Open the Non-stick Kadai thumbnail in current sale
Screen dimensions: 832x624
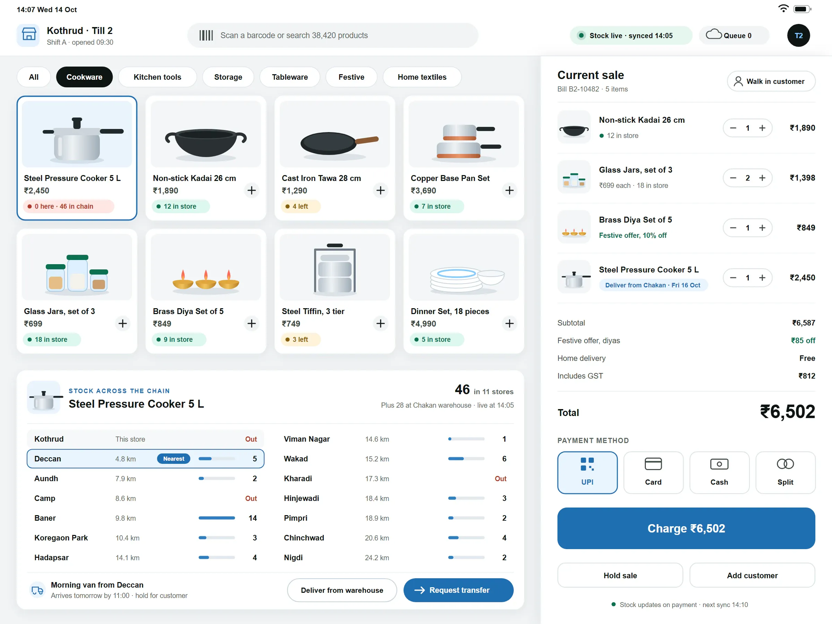click(x=574, y=127)
